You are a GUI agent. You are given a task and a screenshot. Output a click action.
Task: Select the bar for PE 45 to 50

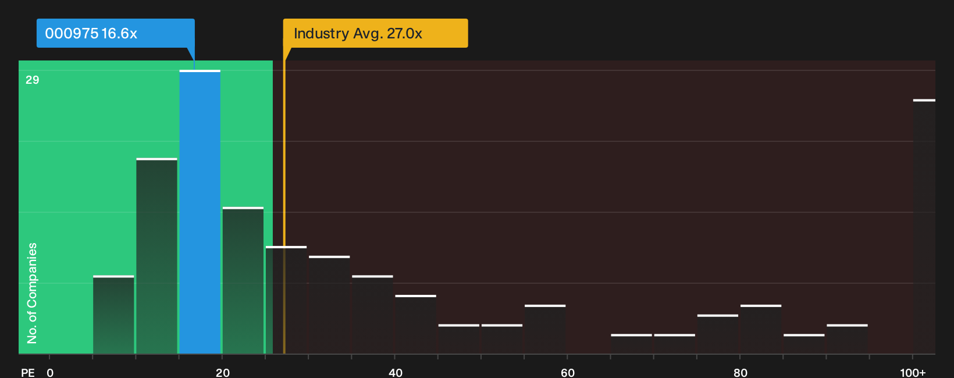click(459, 339)
